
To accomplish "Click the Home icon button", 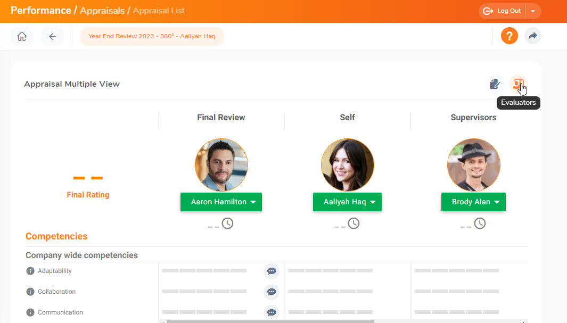I will 22,37.
